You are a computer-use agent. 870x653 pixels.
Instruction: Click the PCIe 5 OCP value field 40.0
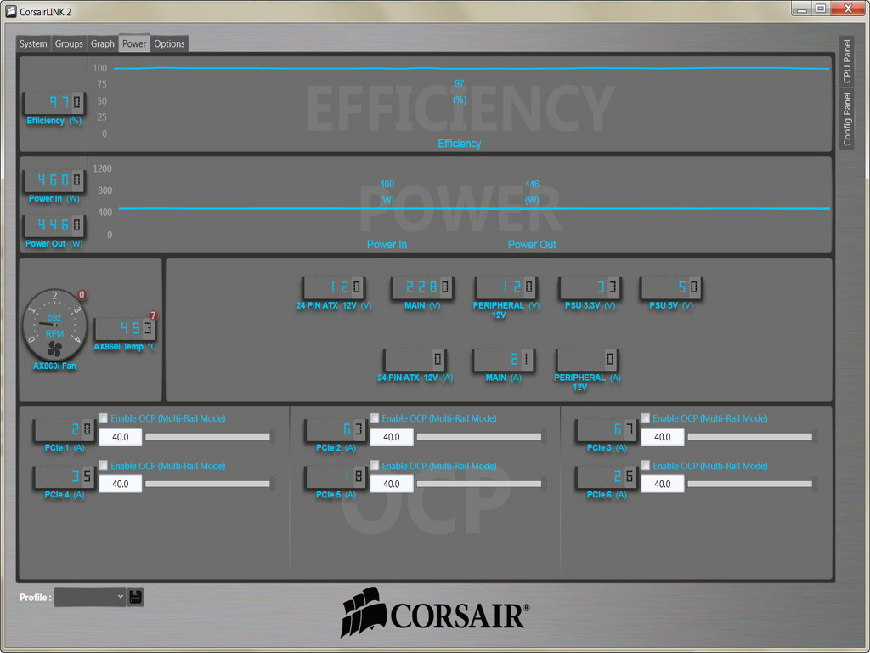392,484
